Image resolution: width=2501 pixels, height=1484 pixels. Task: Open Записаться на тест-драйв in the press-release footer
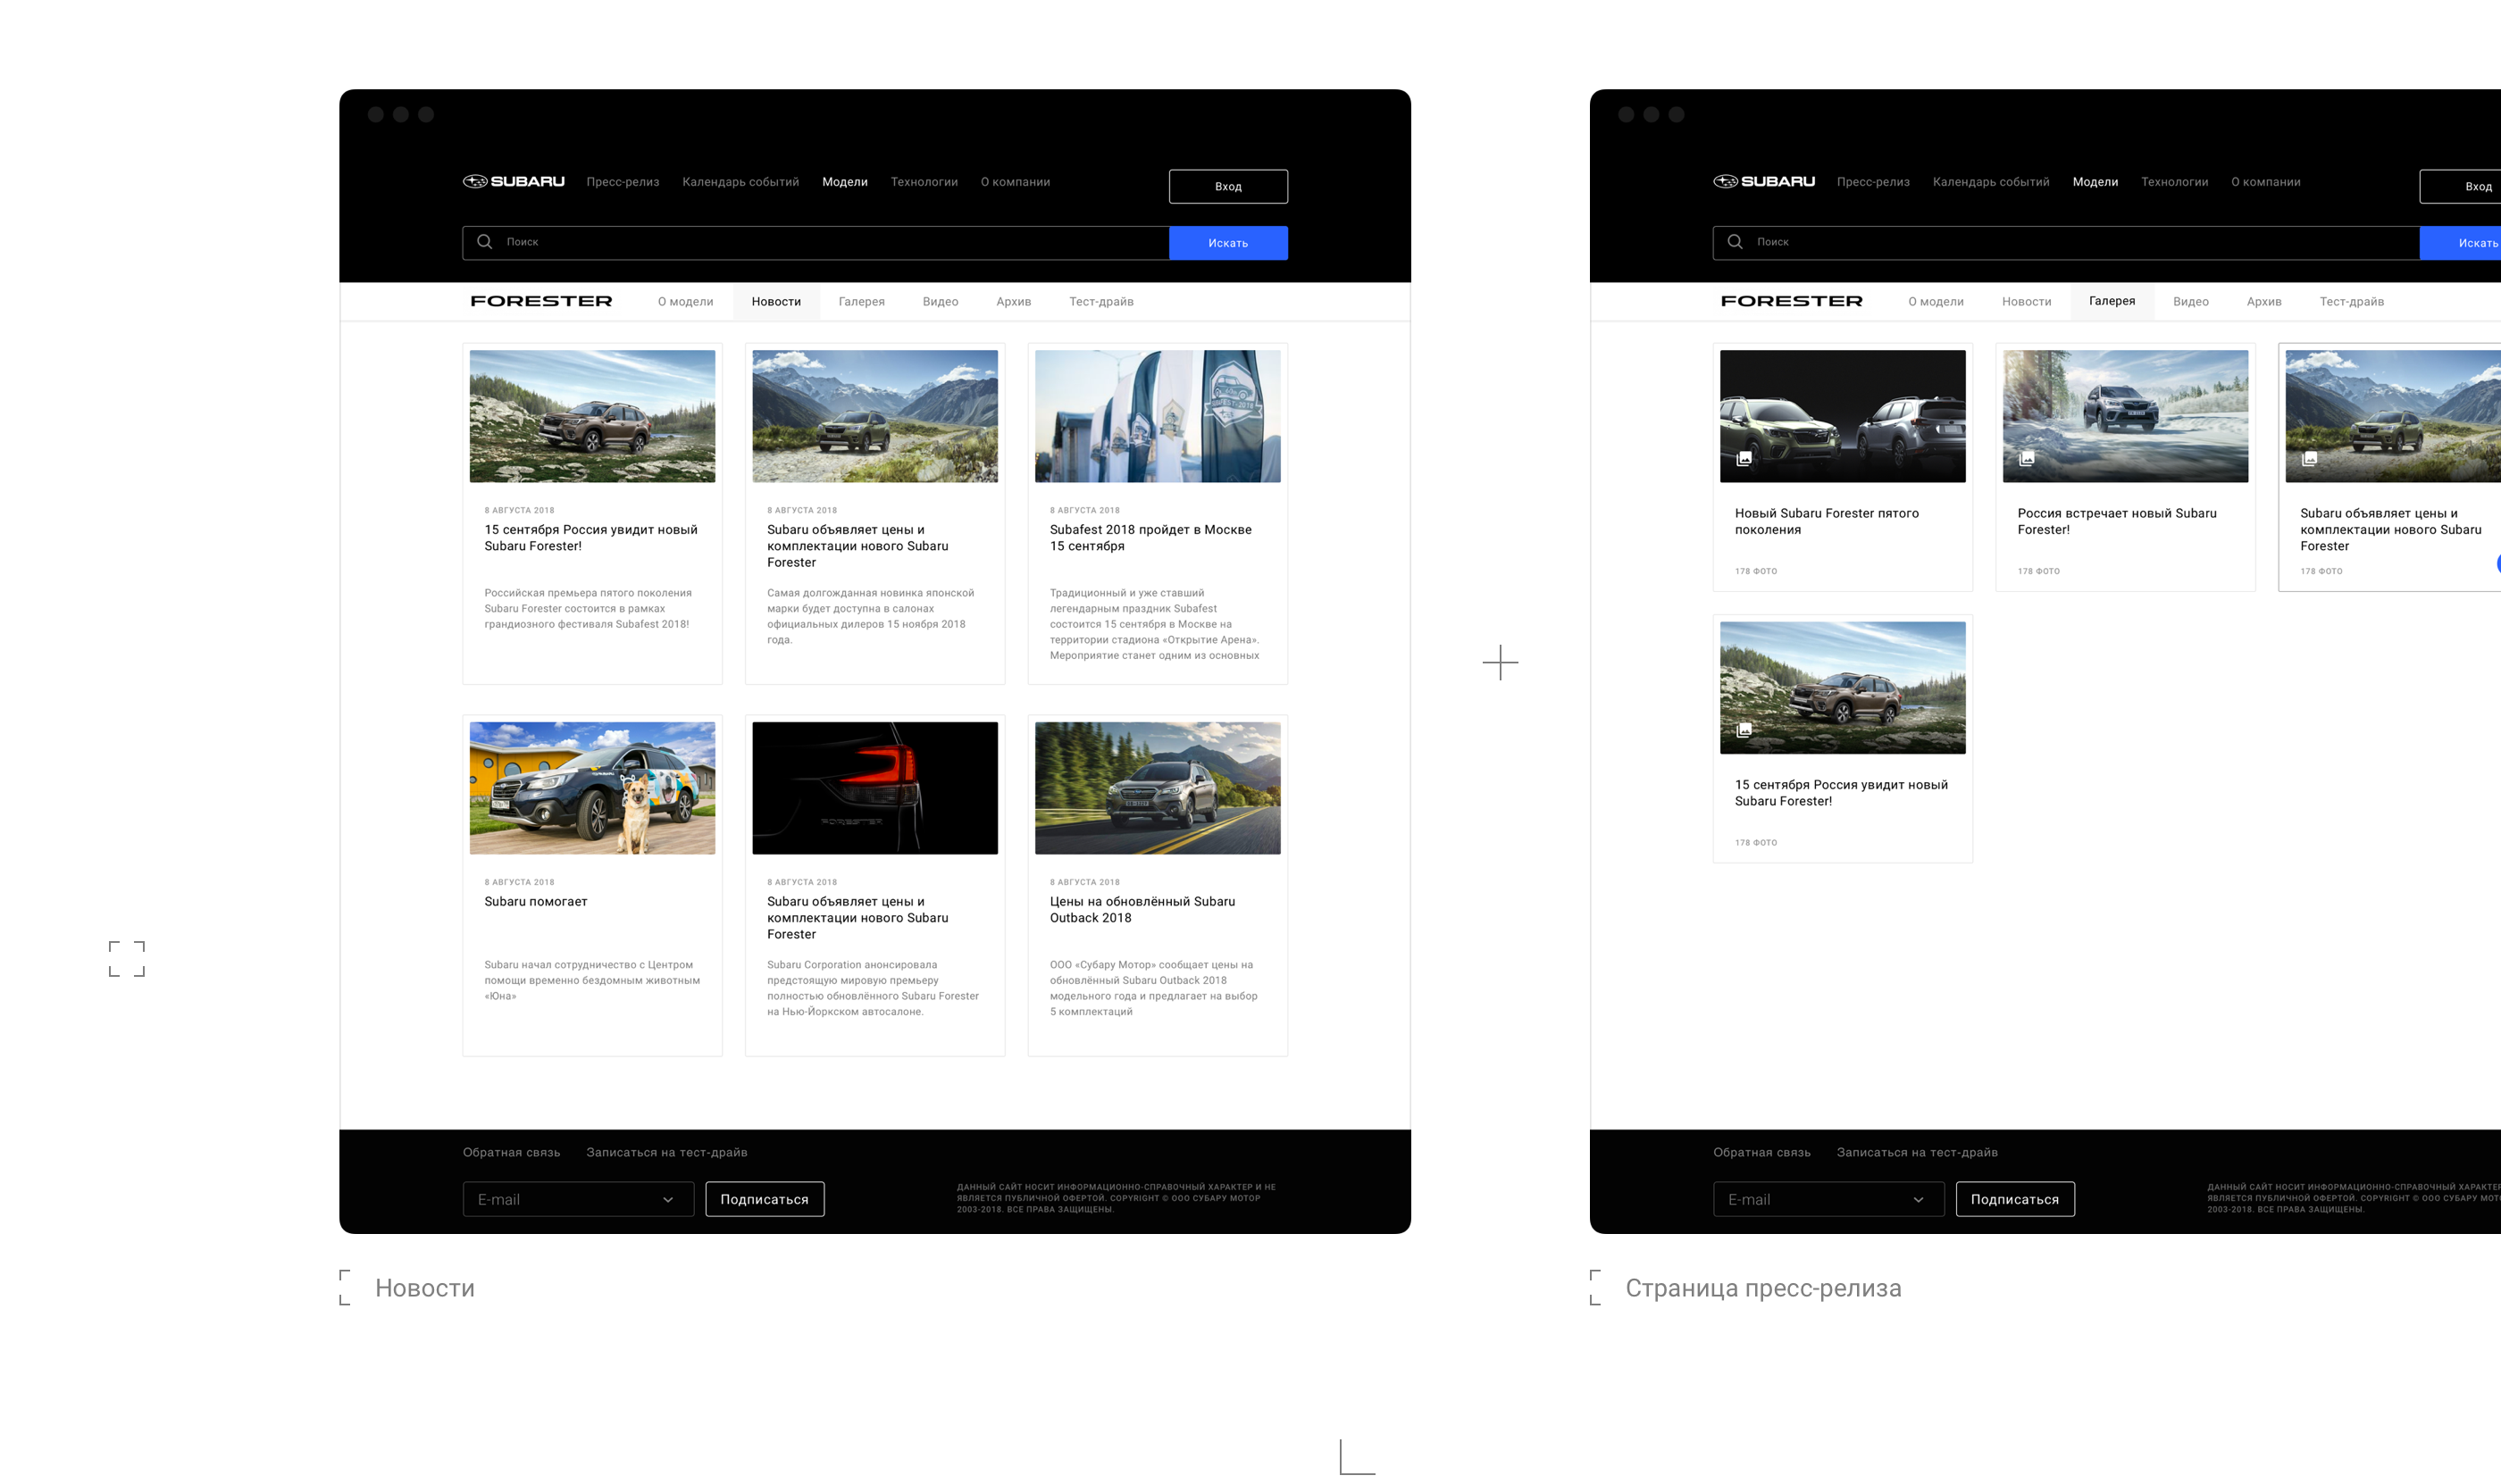(1917, 1153)
